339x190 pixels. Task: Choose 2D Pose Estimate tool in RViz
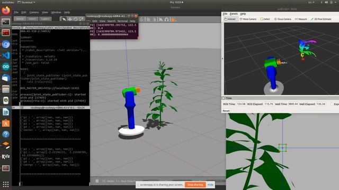[321, 19]
